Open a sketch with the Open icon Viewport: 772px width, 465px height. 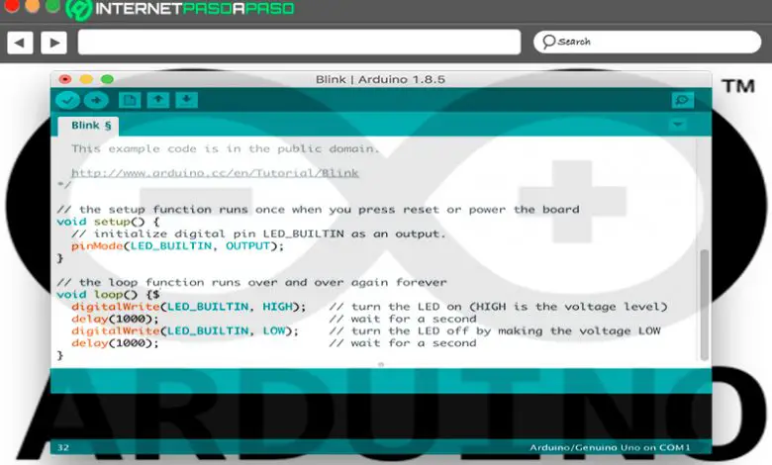coord(158,100)
